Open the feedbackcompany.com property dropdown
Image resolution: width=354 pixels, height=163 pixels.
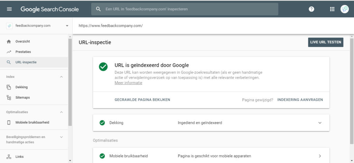(x=67, y=26)
